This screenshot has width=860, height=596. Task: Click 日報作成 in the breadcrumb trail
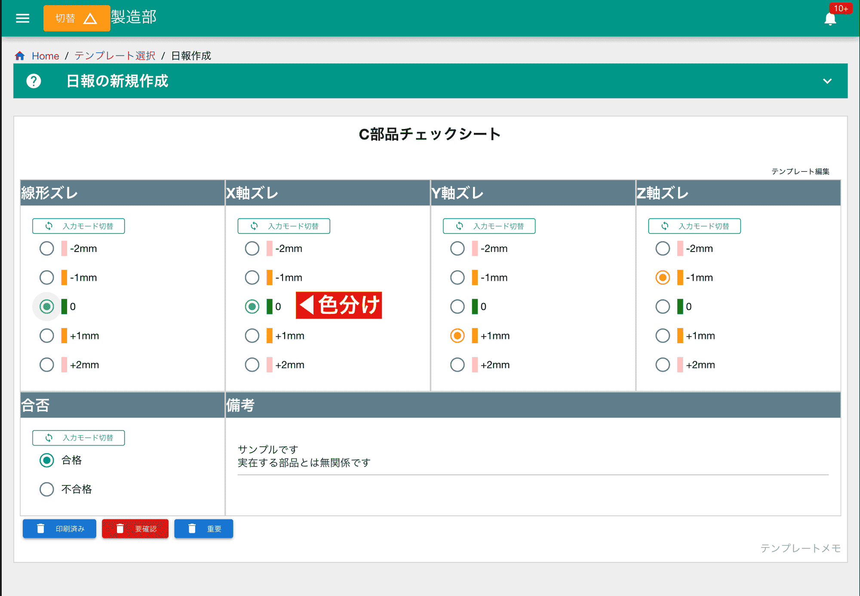coord(190,55)
